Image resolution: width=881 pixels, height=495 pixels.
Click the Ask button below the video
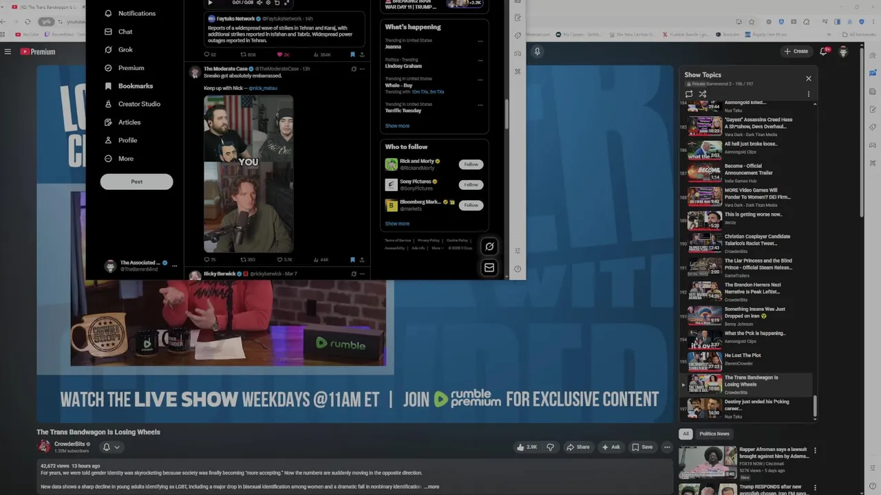pos(611,447)
